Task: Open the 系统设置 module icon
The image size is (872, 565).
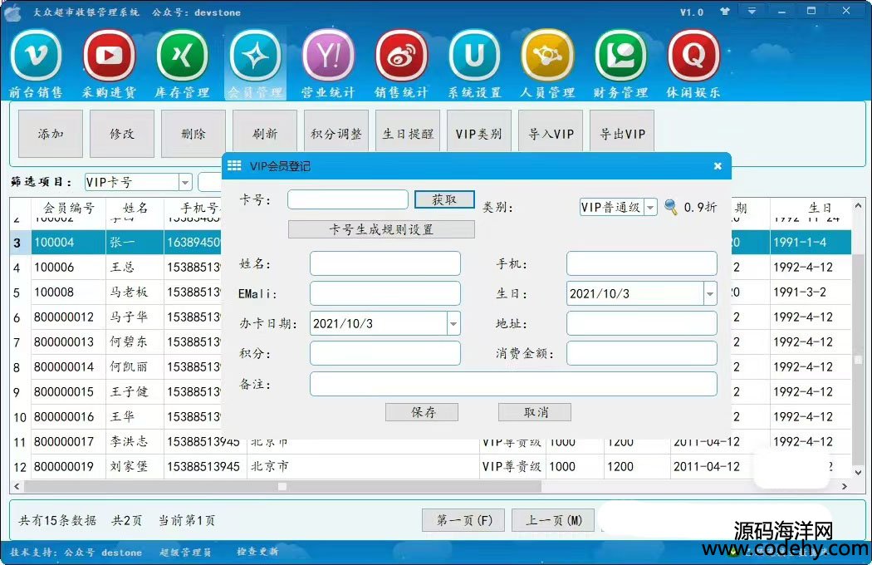Action: click(x=474, y=64)
